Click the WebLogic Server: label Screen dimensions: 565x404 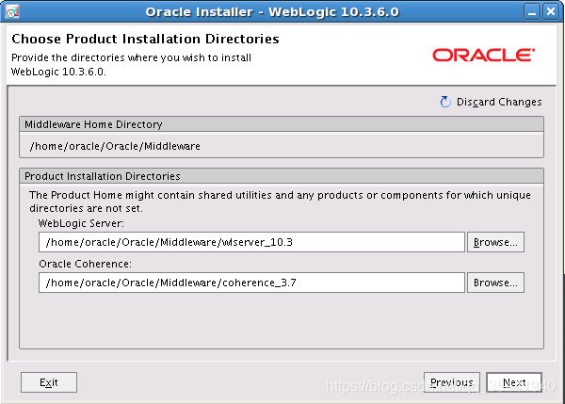(x=81, y=223)
